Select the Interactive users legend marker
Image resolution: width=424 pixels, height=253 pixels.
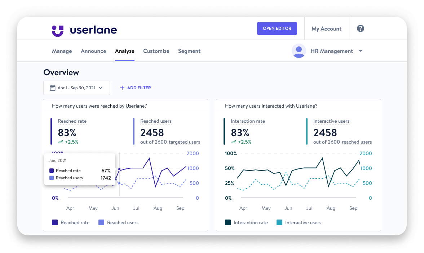pos(279,222)
